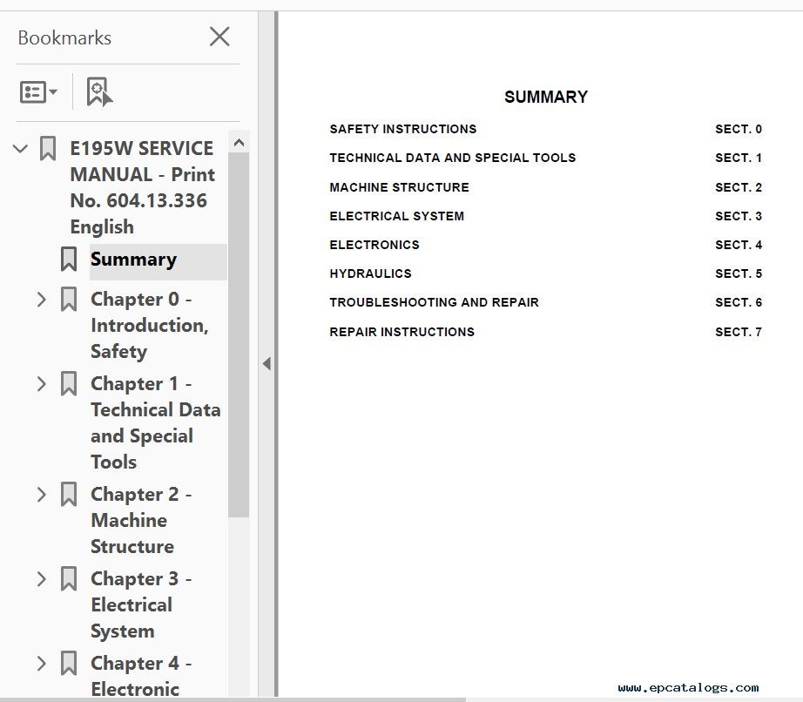
Task: Jump to Chapter 2 - Machine Structure
Action: click(x=141, y=520)
